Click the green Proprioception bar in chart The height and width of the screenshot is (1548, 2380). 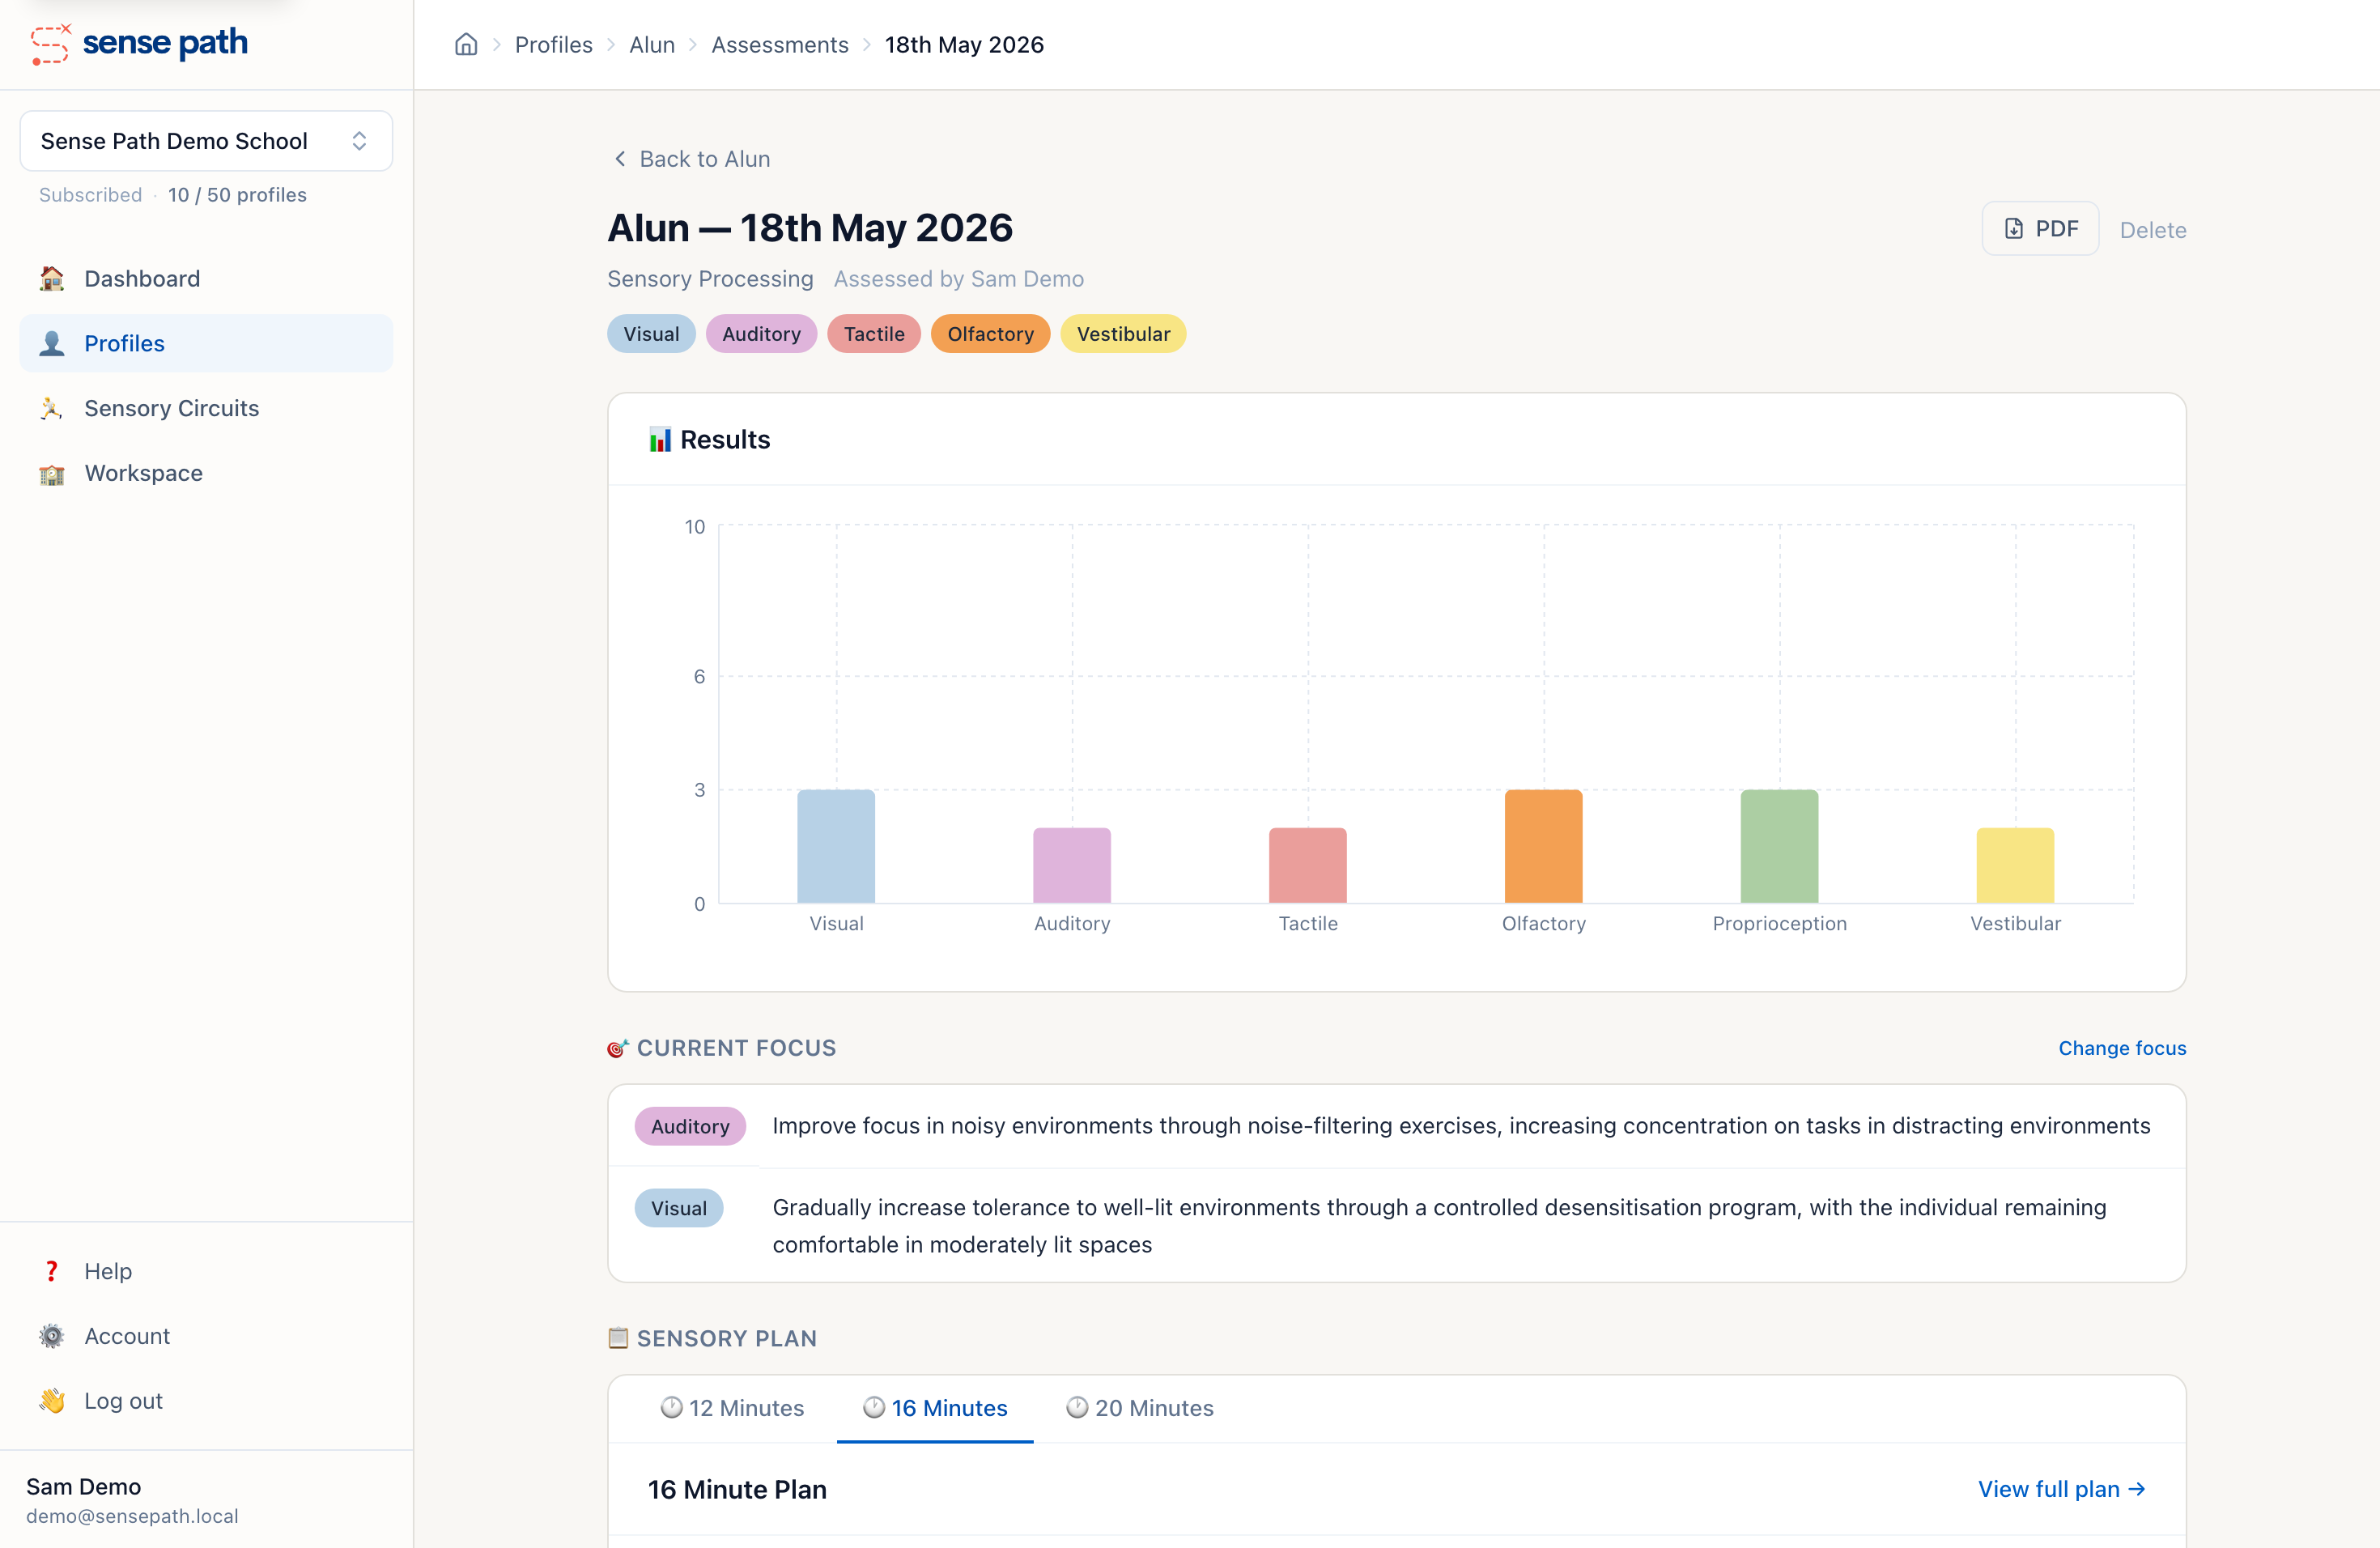pos(1780,847)
